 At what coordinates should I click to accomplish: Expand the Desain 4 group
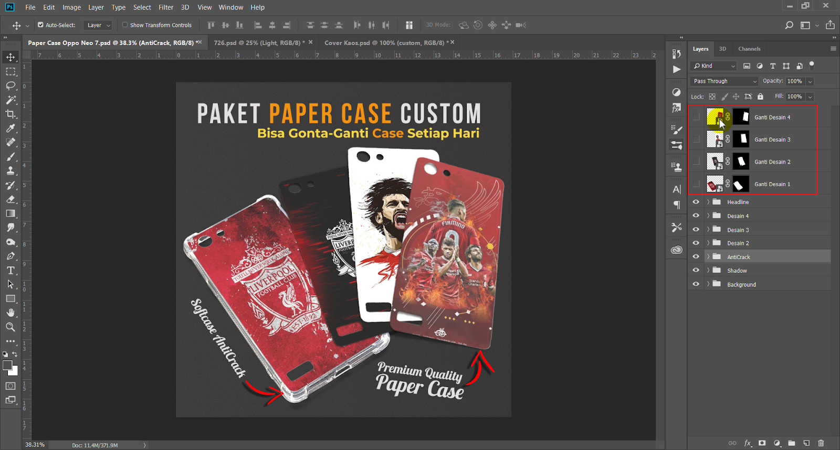point(708,216)
